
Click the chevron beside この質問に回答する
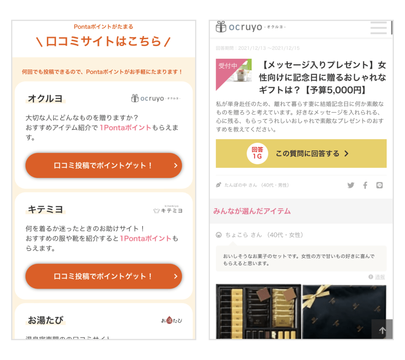tap(347, 153)
